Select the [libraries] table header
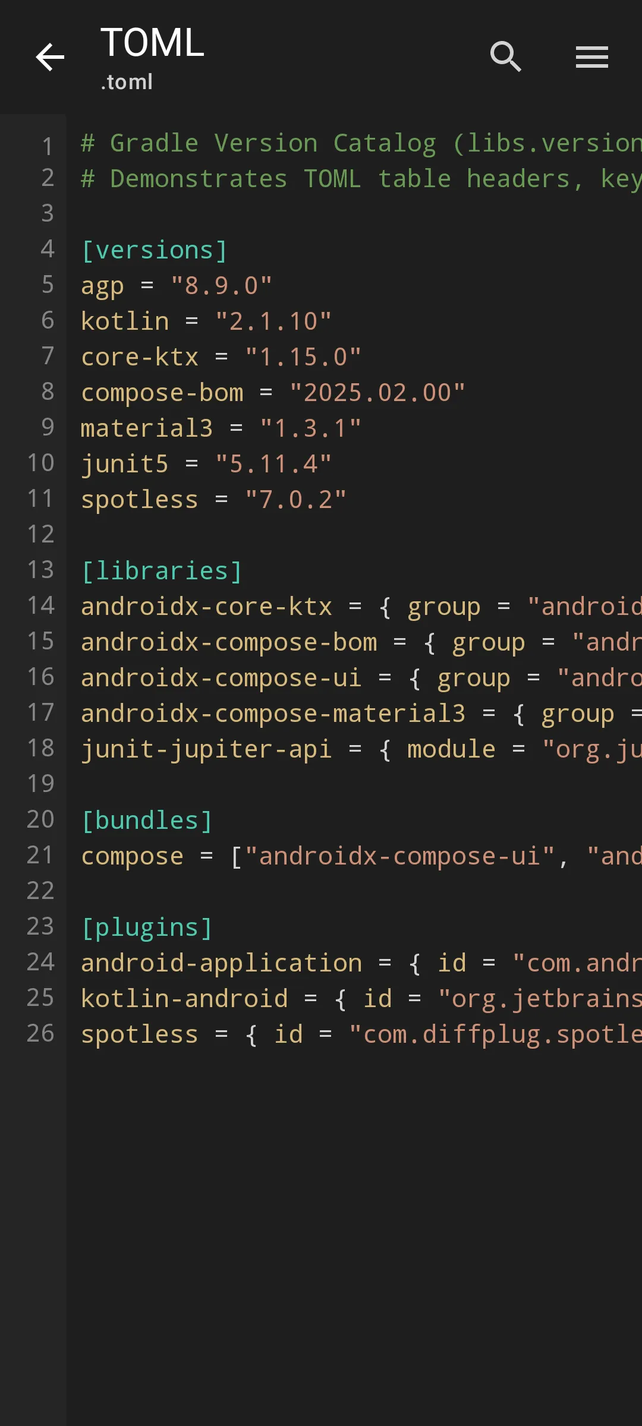Image resolution: width=642 pixels, height=1426 pixels. tap(162, 571)
